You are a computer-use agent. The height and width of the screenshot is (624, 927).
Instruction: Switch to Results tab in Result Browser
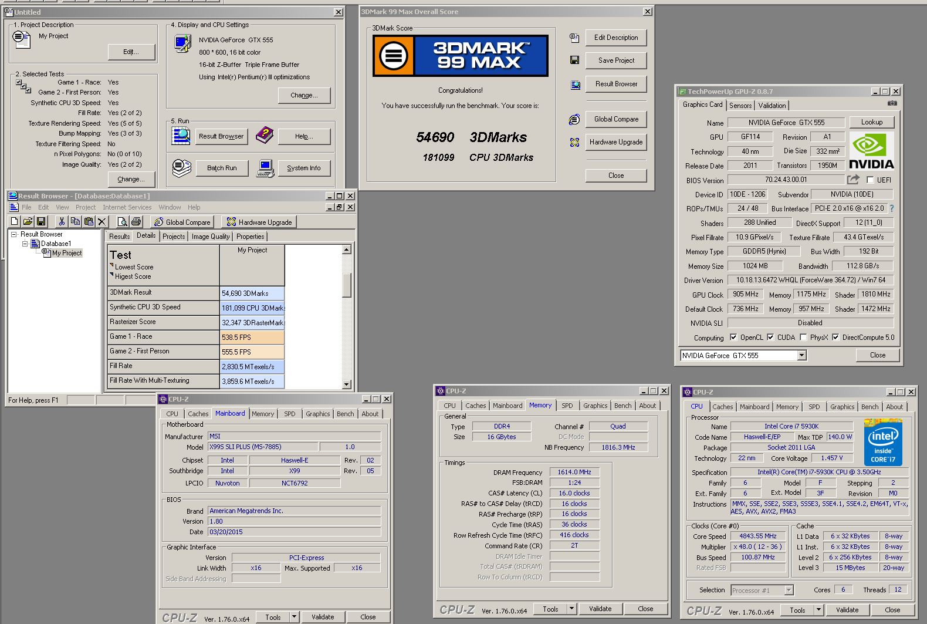click(120, 237)
